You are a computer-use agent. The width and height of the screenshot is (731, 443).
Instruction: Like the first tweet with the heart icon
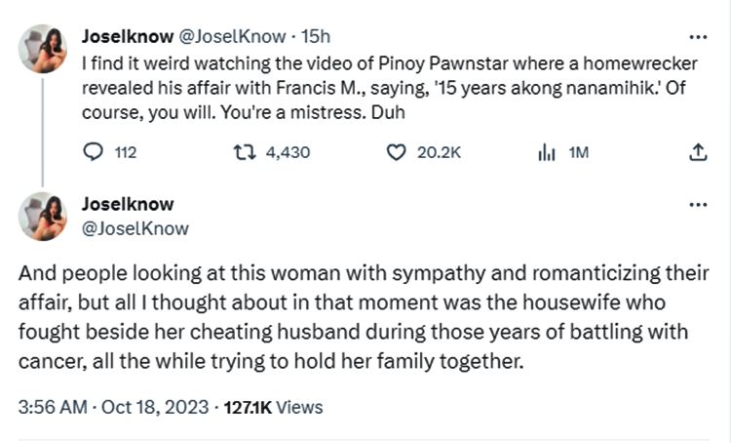coord(396,152)
